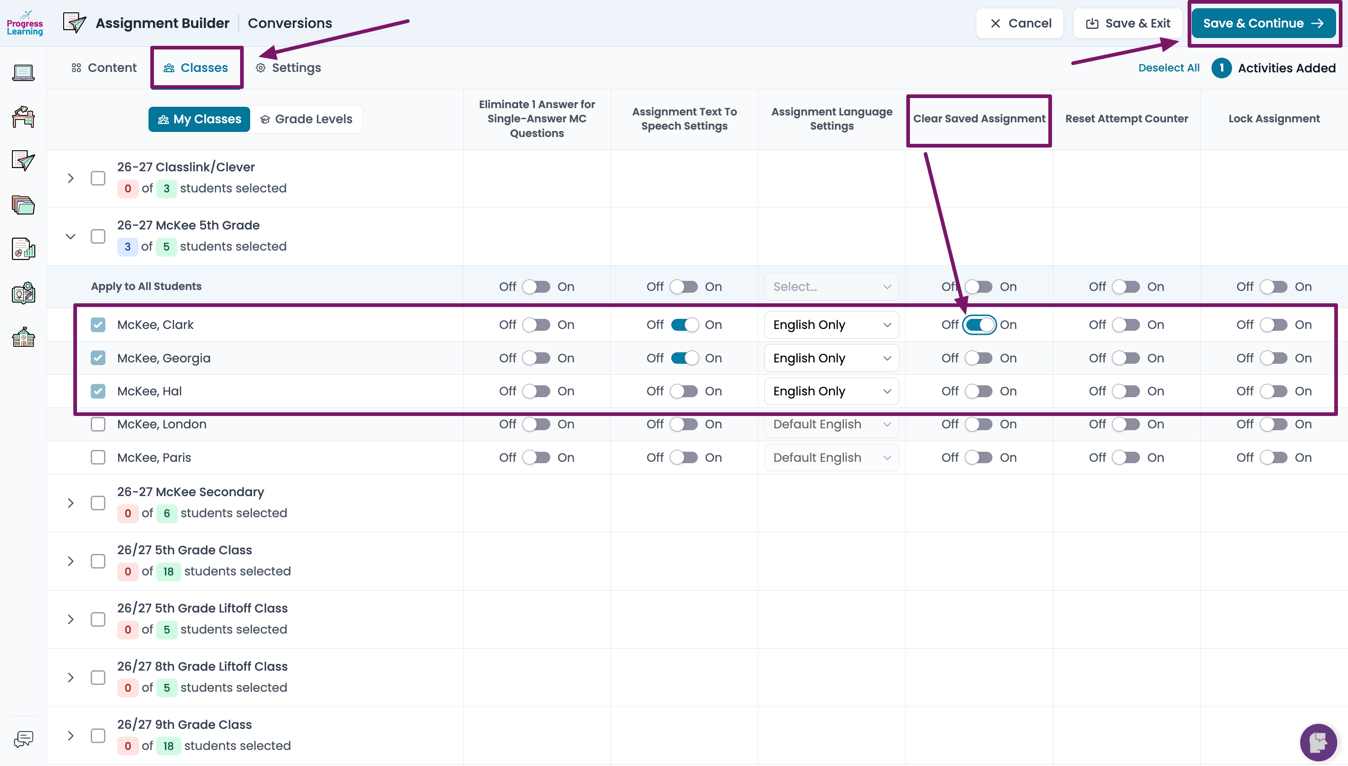
Task: Open the school building sidebar icon
Action: [23, 337]
